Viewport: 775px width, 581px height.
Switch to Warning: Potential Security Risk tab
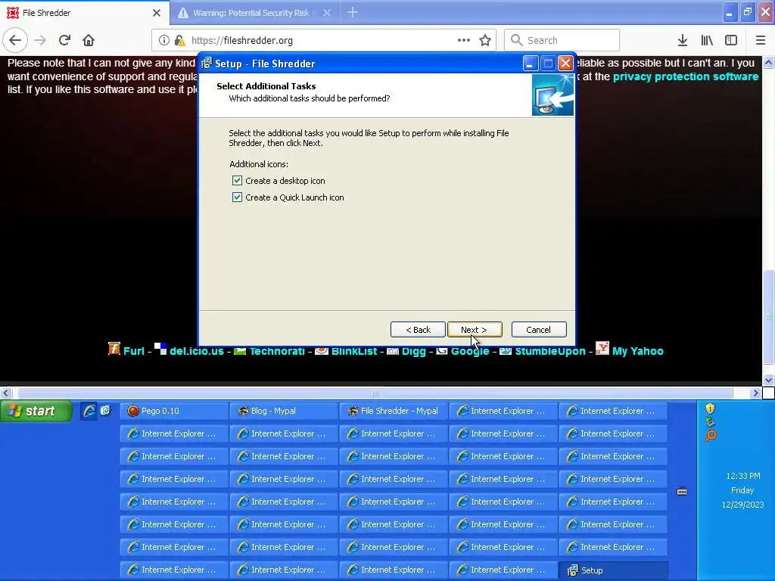coord(254,13)
